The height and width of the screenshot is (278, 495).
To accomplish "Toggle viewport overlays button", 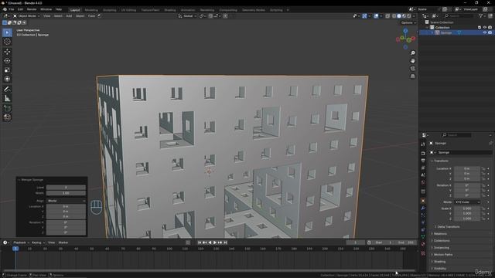I will [x=376, y=15].
